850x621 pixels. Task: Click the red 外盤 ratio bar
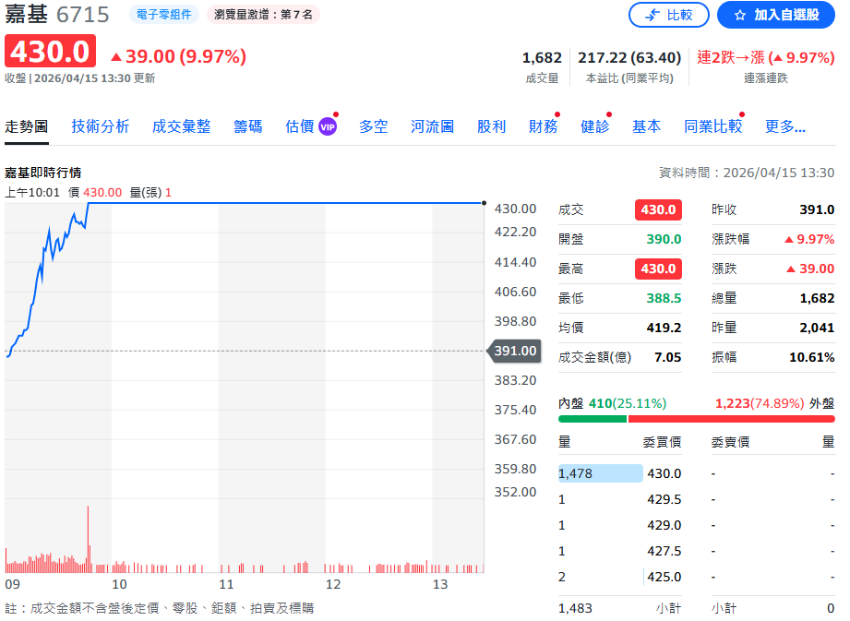tap(731, 419)
